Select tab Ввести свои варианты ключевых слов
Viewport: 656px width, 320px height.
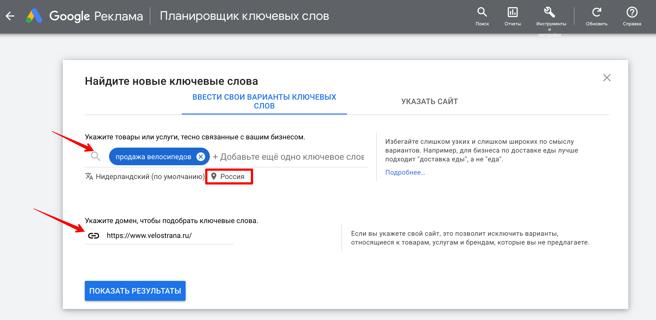coord(264,101)
